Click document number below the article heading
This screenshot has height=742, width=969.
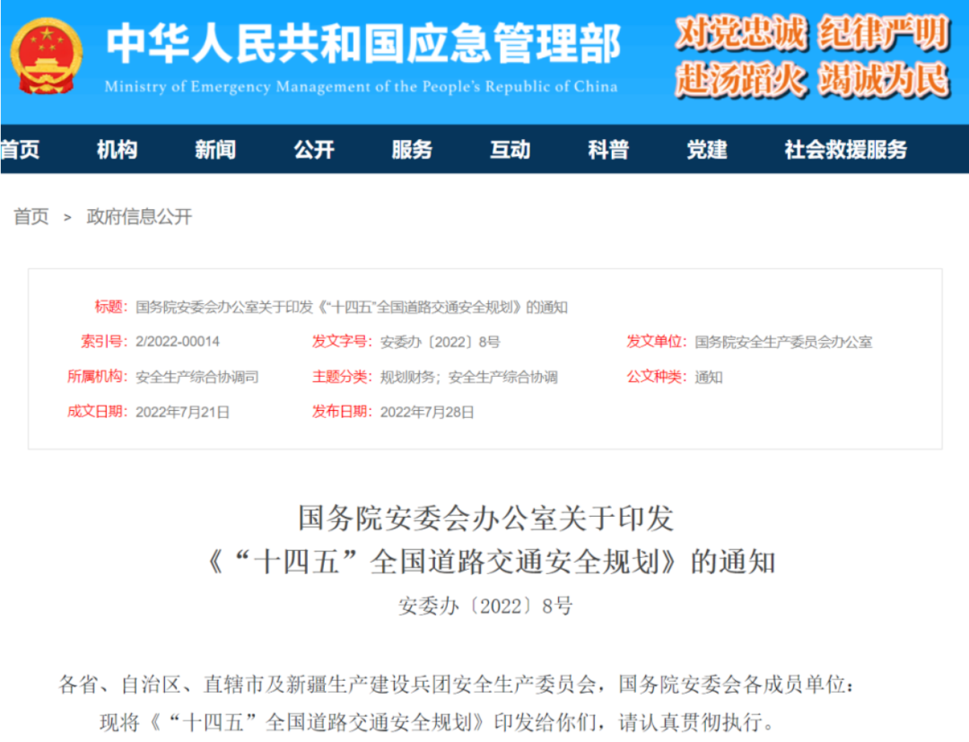click(485, 607)
